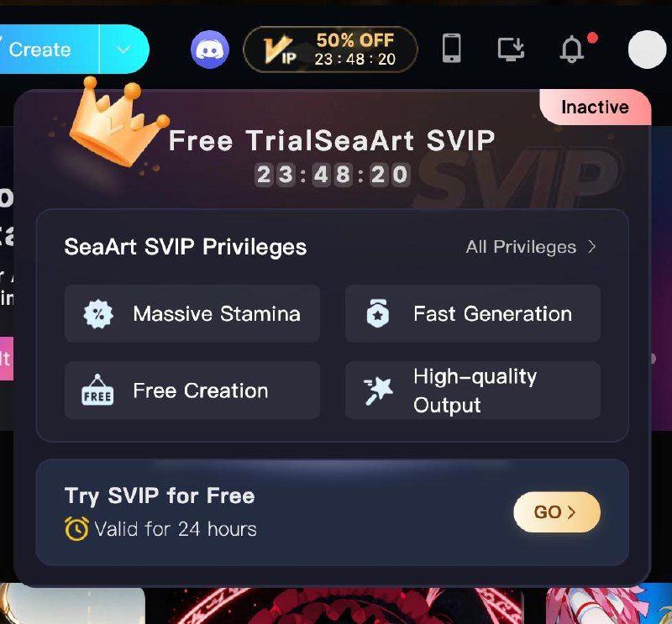This screenshot has height=624, width=672.
Task: Click the Fast Generation medal icon
Action: coord(377,313)
